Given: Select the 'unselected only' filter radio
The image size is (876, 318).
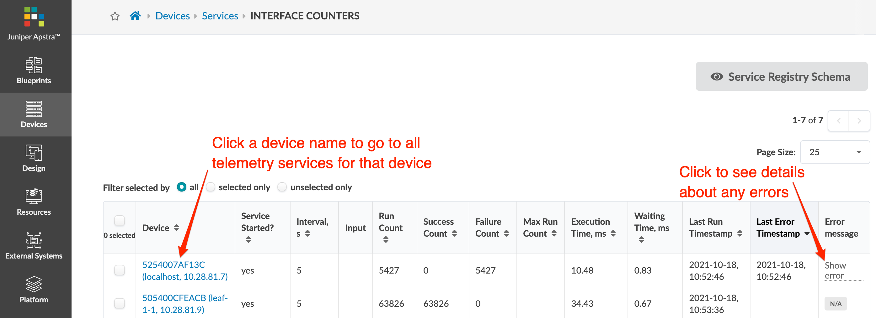Looking at the screenshot, I should pyautogui.click(x=282, y=187).
